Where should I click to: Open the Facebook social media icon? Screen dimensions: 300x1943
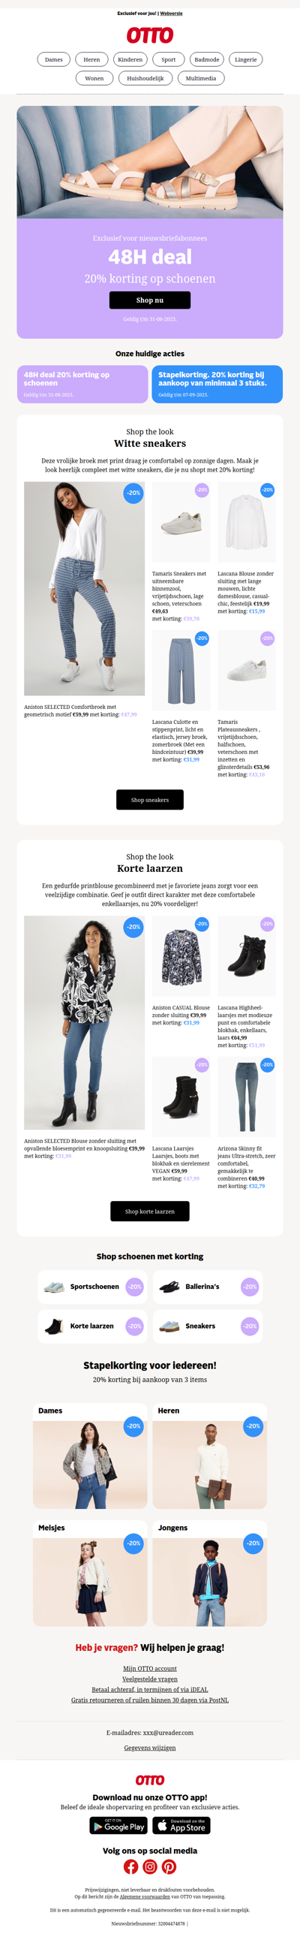(x=131, y=1866)
